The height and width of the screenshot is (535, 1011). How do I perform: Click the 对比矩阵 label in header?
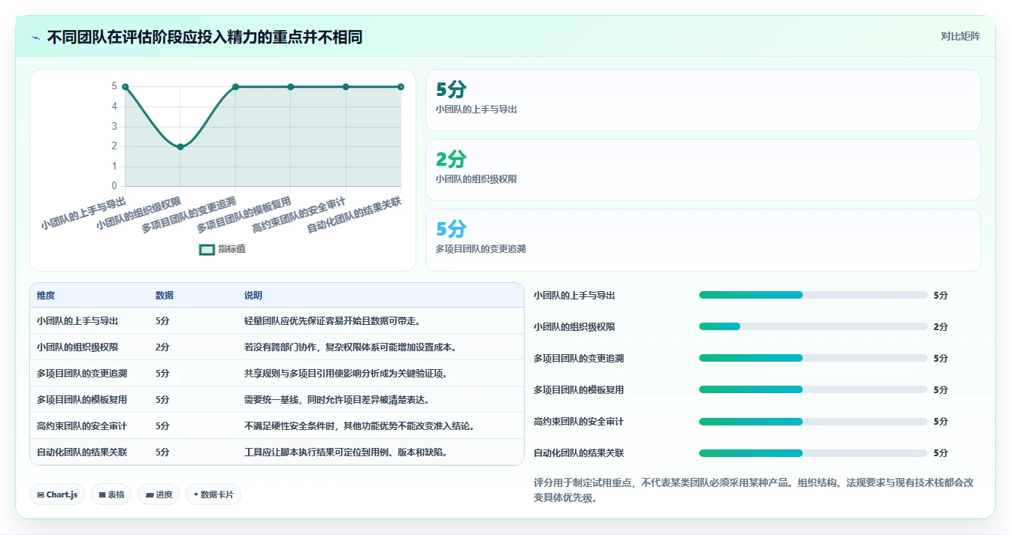(x=960, y=36)
